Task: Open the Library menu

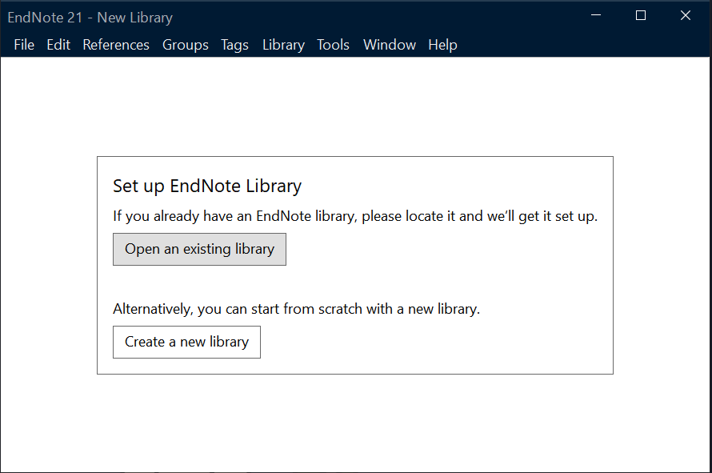Action: click(283, 45)
